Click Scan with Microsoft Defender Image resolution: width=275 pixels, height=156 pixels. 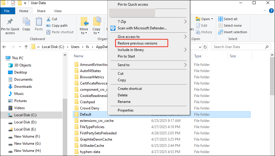coord(142,28)
